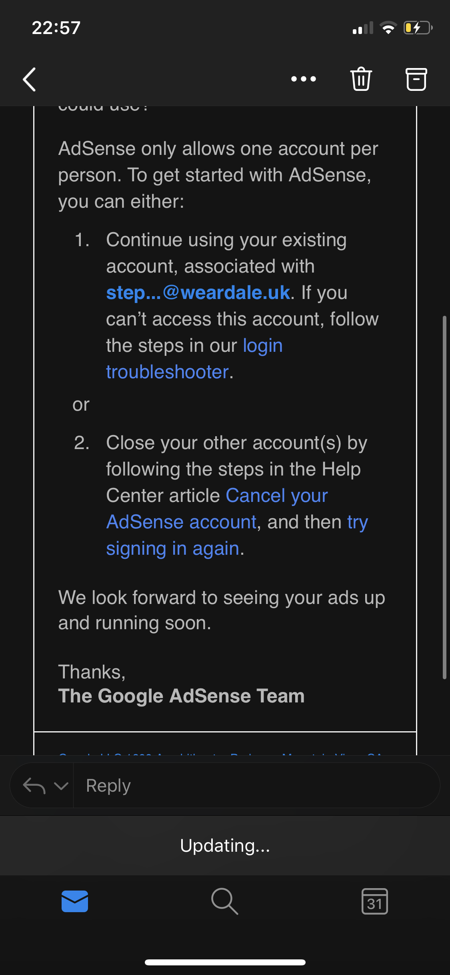The image size is (450, 975).
Task: Open the Search tab
Action: point(225,901)
